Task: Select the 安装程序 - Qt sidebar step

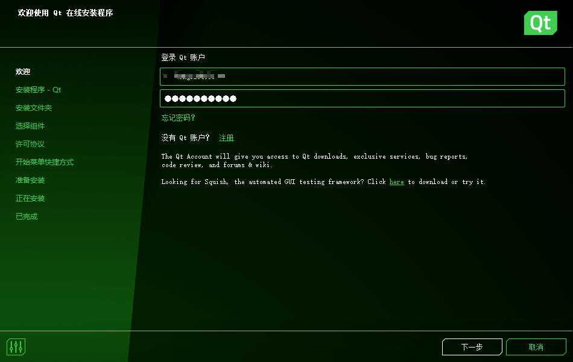Action: point(38,89)
